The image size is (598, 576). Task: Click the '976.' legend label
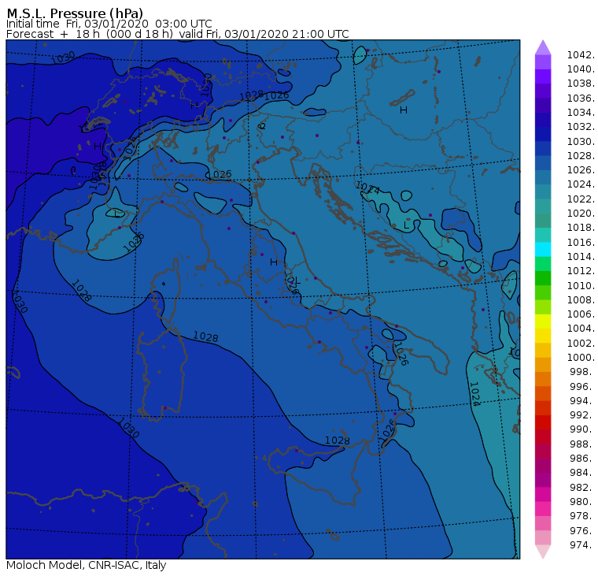pos(582,530)
